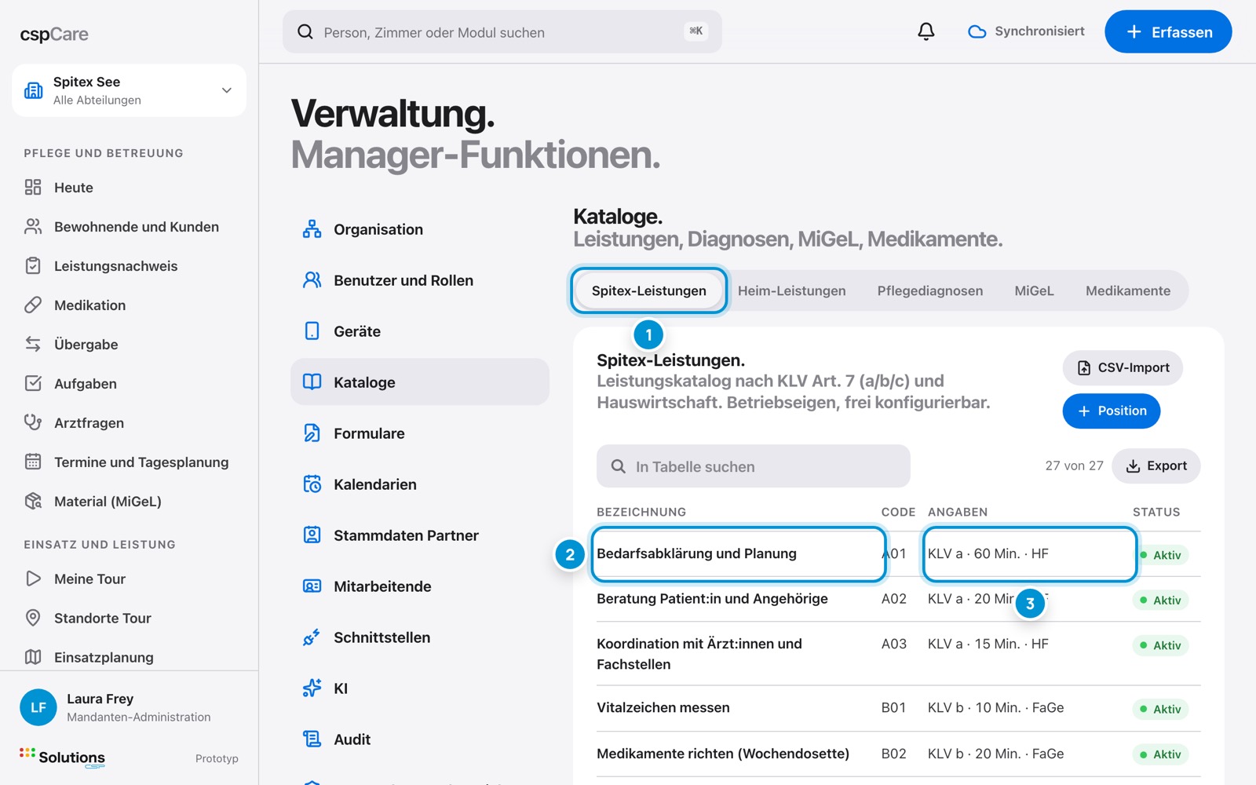
Task: Click Medikamente richten (Wochendosette) row
Action: [x=898, y=754]
